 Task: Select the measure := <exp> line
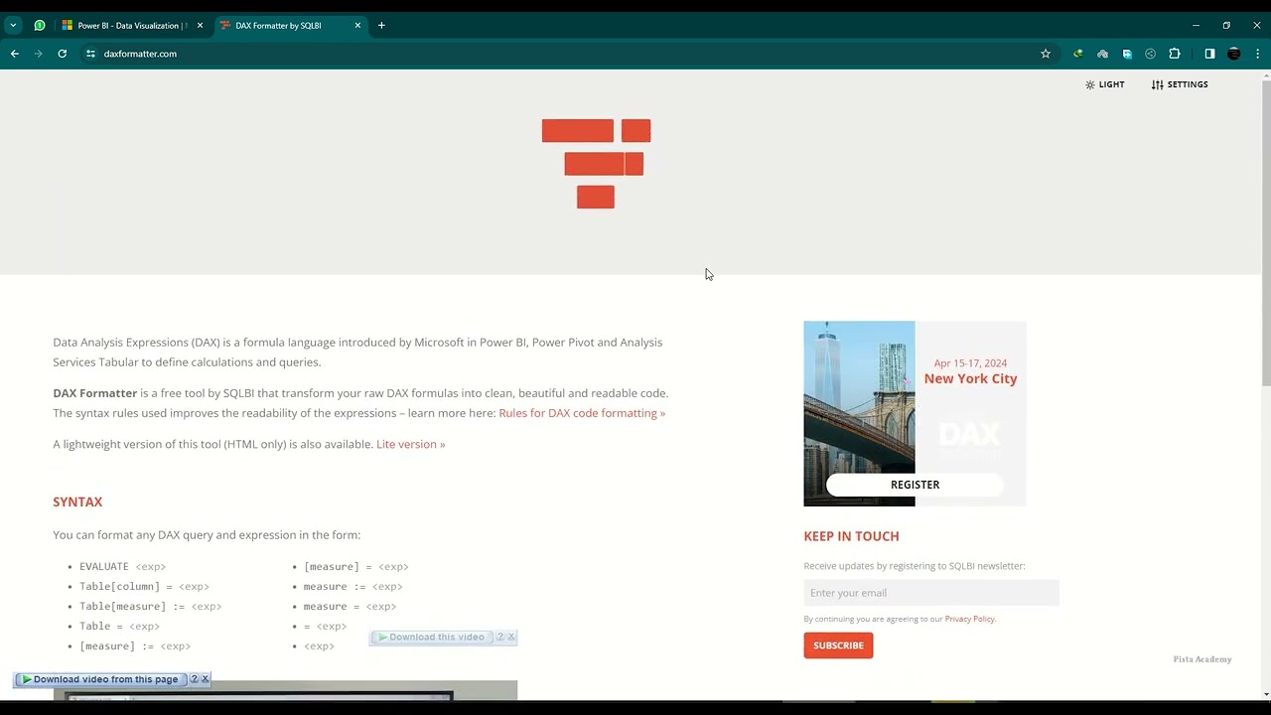click(353, 587)
